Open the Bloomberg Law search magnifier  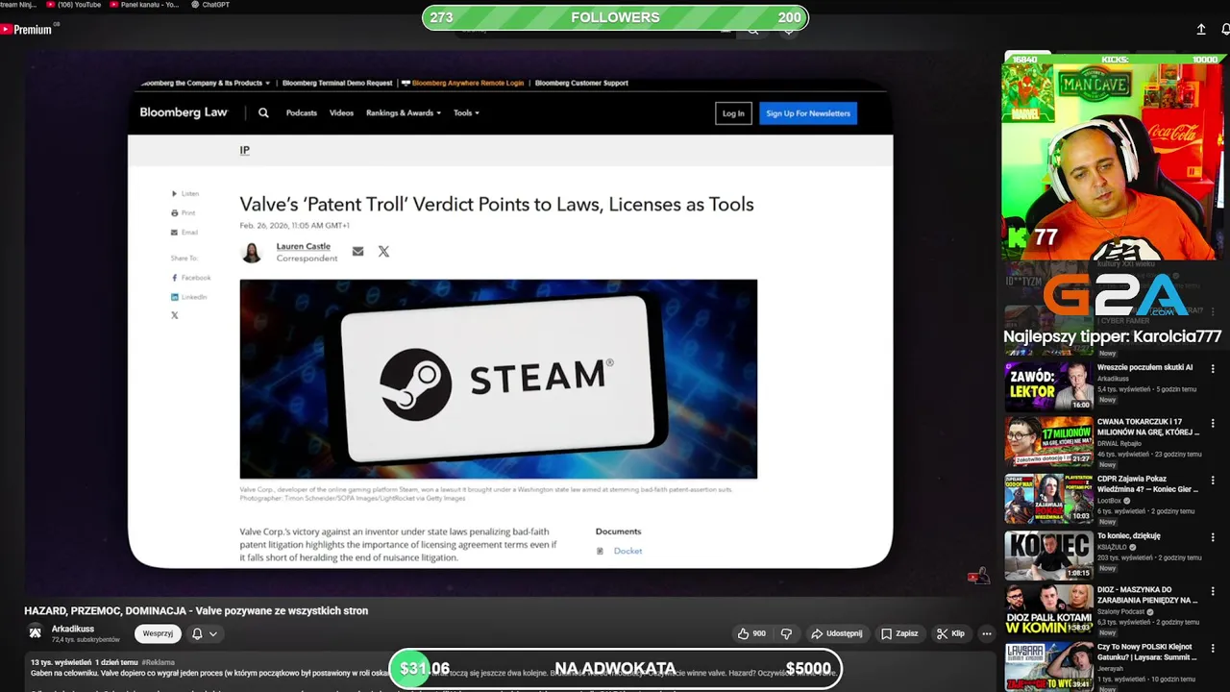[x=263, y=112]
